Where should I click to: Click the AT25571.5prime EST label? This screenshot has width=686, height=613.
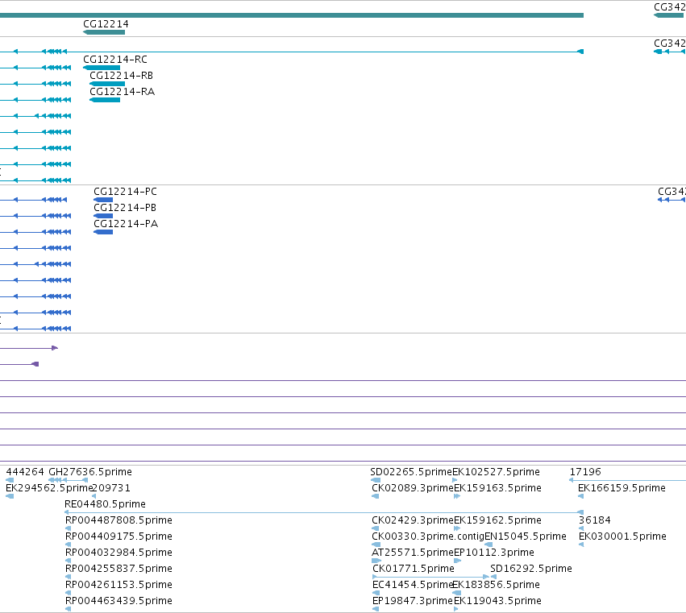tap(413, 553)
